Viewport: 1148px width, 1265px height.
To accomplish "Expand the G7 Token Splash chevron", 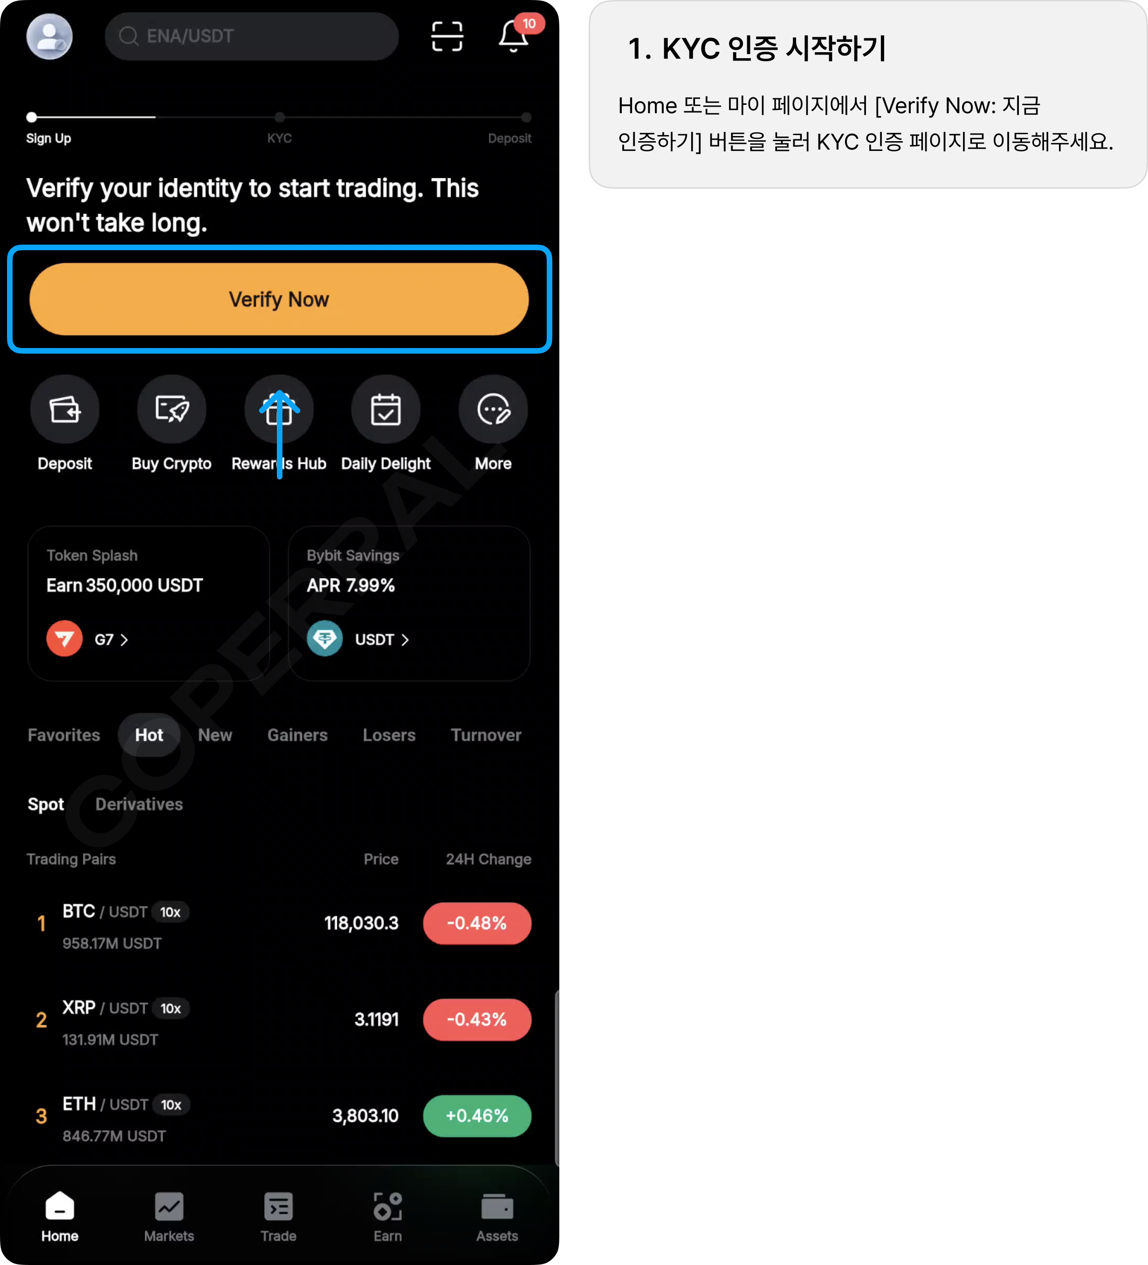I will pyautogui.click(x=124, y=639).
